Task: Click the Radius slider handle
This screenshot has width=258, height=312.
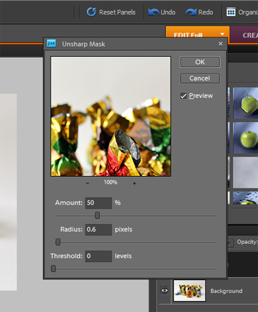Action: point(58,242)
